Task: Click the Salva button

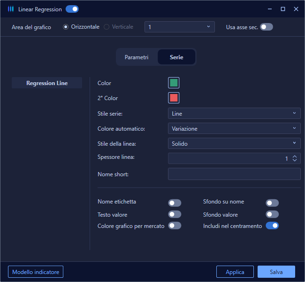Action: coord(276,272)
